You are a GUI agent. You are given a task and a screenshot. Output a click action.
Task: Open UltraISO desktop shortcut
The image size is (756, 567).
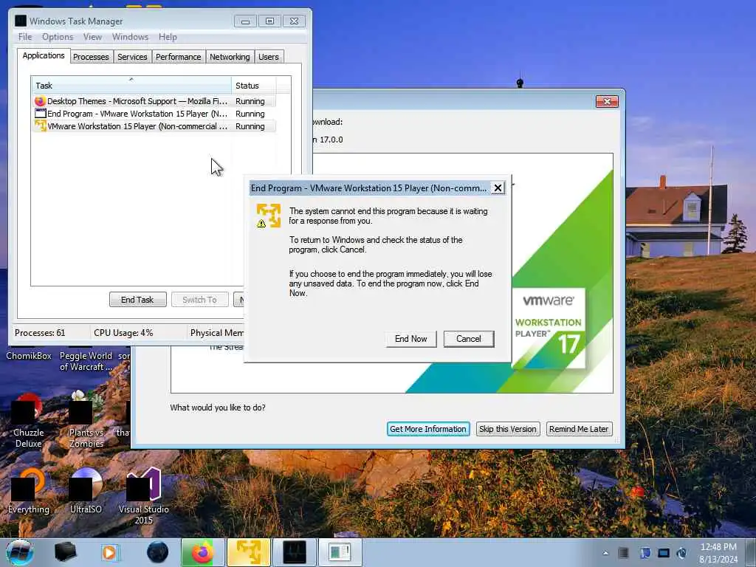tap(86, 492)
